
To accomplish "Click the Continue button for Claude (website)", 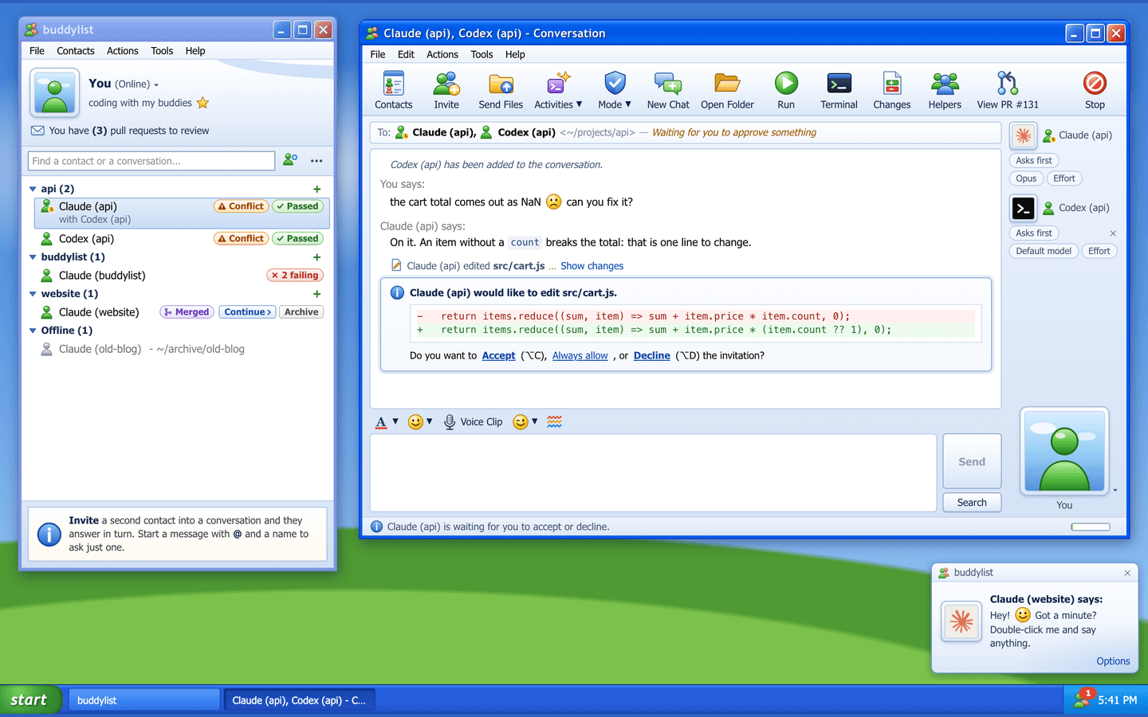I will [248, 312].
